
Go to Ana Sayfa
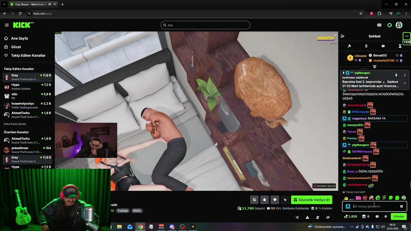pyautogui.click(x=20, y=38)
